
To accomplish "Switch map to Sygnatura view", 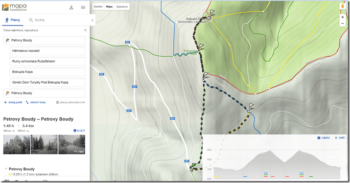I will (x=122, y=7).
